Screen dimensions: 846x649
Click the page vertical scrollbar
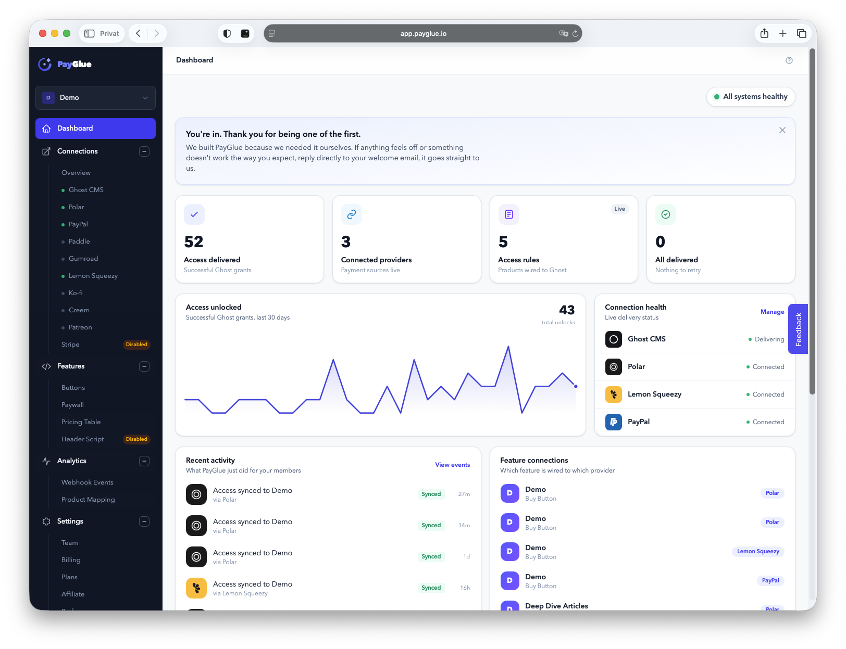pyautogui.click(x=812, y=221)
